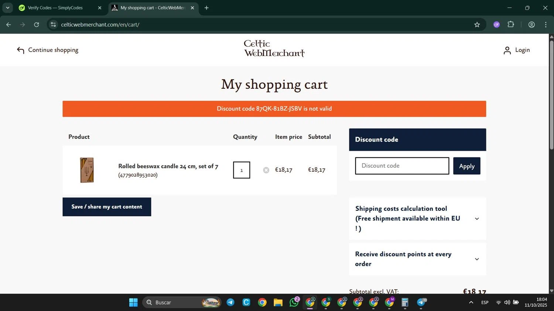
Task: Click the Discount code panel heading
Action: point(376,140)
